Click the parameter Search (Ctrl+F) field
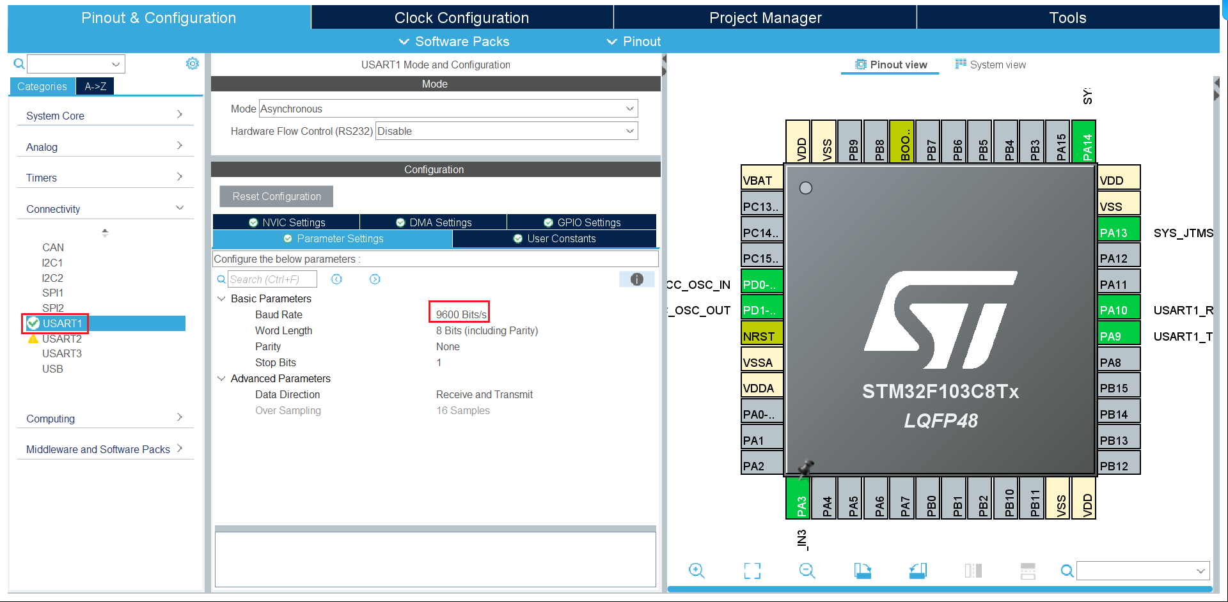 pos(272,279)
